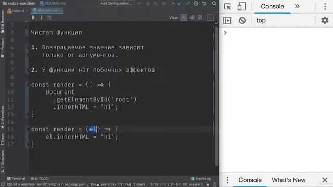
Task: Select drawer Console tab
Action: click(250, 180)
